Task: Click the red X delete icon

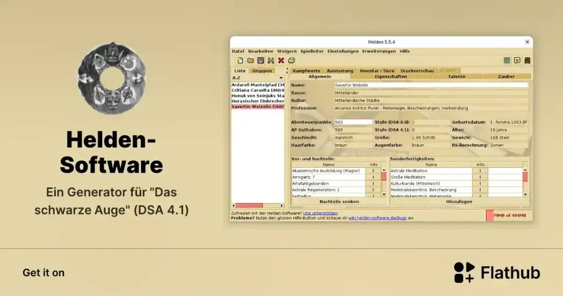Action: tap(281, 61)
